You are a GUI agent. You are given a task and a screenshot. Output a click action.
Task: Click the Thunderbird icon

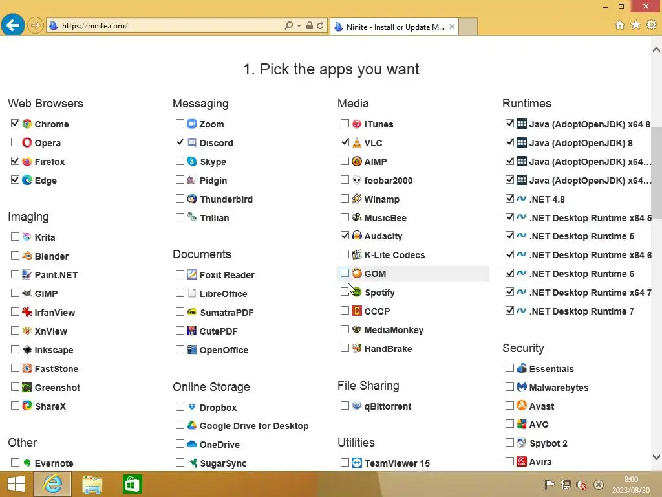tap(191, 199)
